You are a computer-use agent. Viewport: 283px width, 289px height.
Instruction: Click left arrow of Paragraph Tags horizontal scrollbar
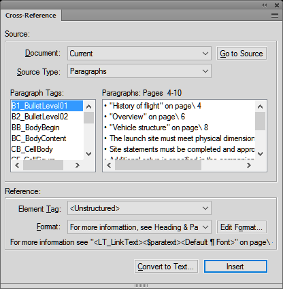click(x=17, y=166)
